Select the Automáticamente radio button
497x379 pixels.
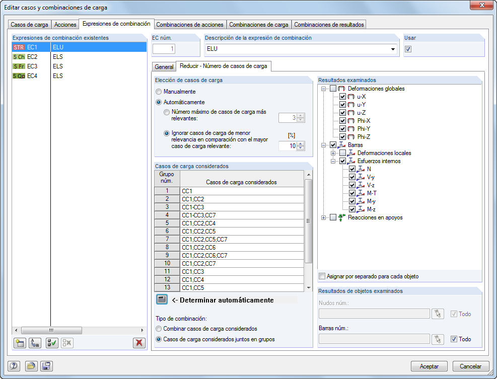click(159, 102)
